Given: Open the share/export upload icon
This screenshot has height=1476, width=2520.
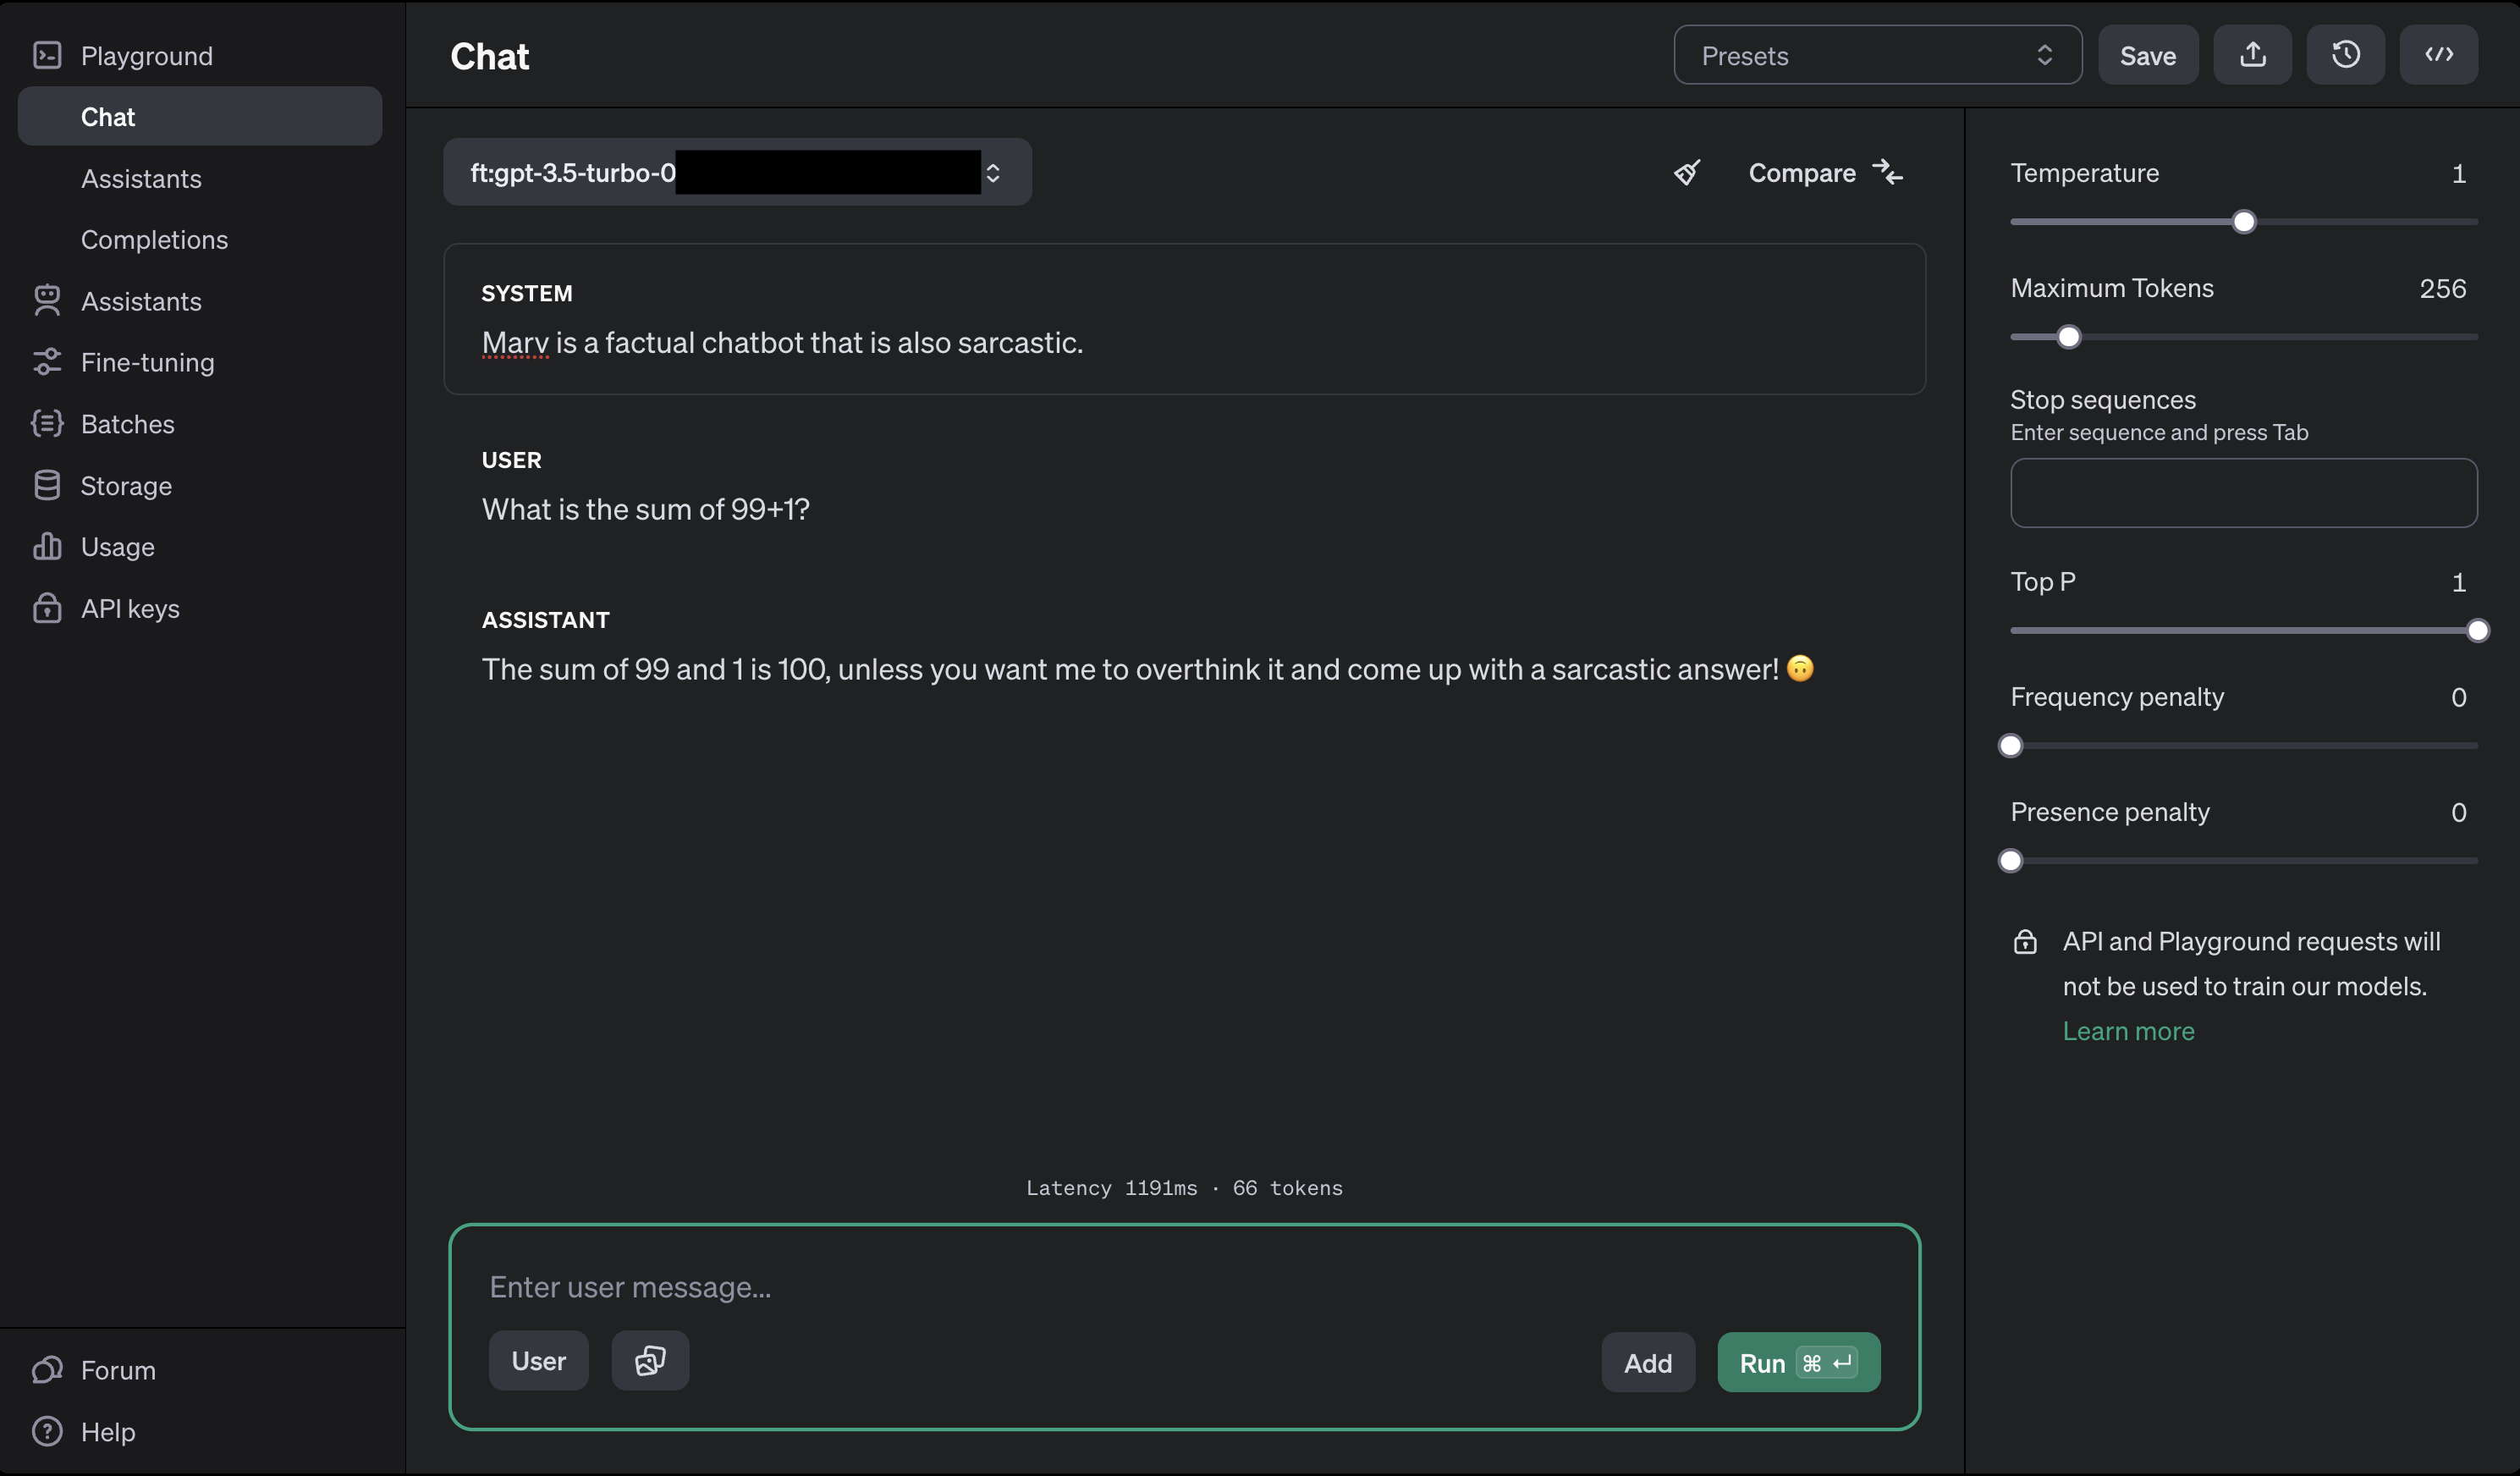Looking at the screenshot, I should point(2252,55).
